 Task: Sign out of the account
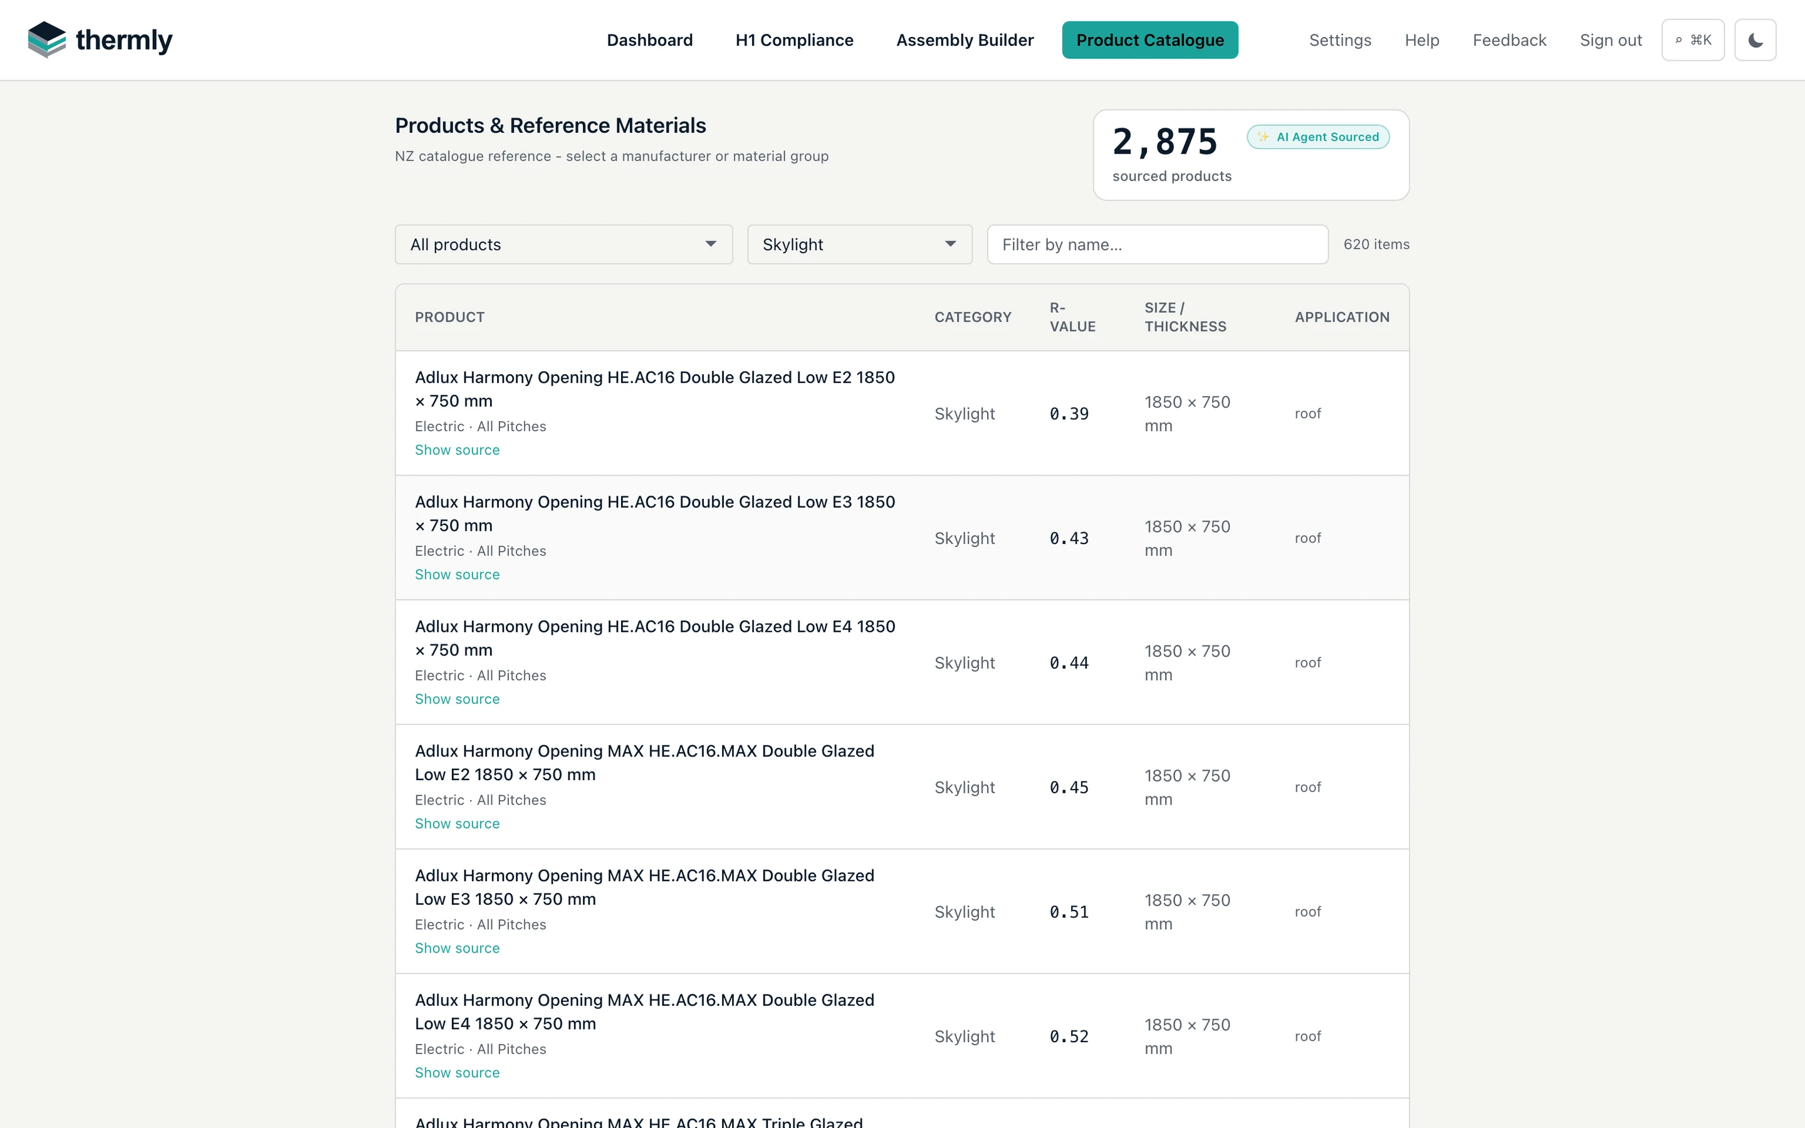pyautogui.click(x=1610, y=40)
